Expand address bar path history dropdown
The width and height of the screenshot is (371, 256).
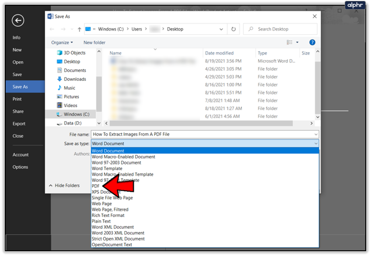(221, 29)
